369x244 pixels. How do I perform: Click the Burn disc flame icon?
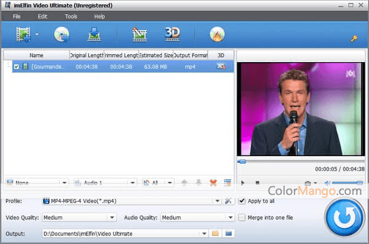coord(217,34)
